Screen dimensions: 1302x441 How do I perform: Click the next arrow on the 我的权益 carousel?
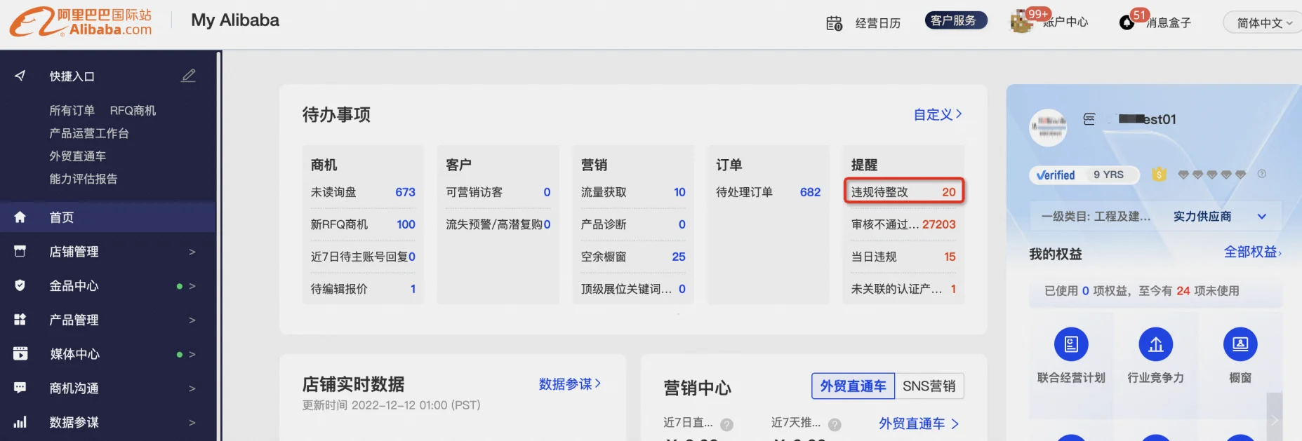1275,421
